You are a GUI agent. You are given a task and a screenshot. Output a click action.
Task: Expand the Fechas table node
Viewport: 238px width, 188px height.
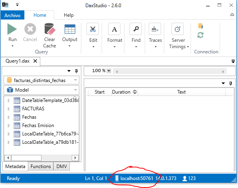pos(9,117)
